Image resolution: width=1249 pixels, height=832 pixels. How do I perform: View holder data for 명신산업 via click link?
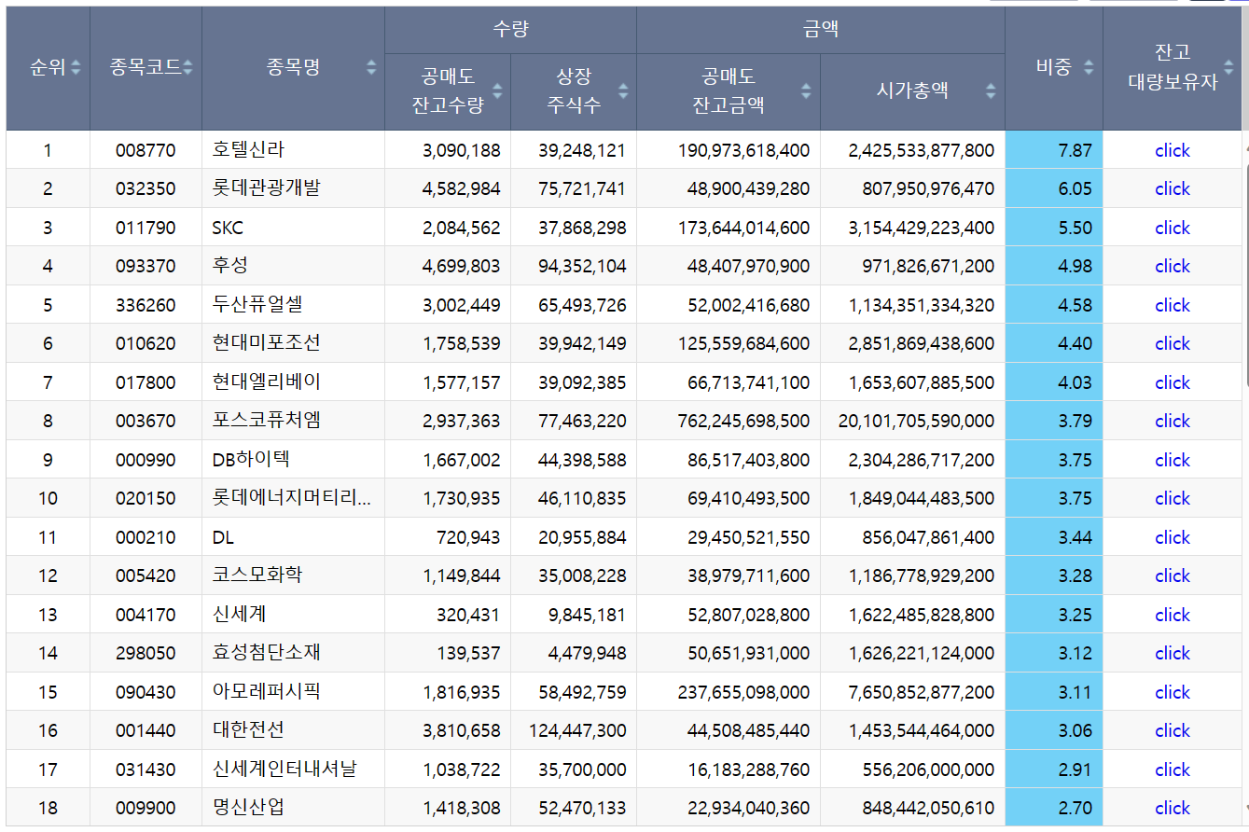click(x=1173, y=808)
